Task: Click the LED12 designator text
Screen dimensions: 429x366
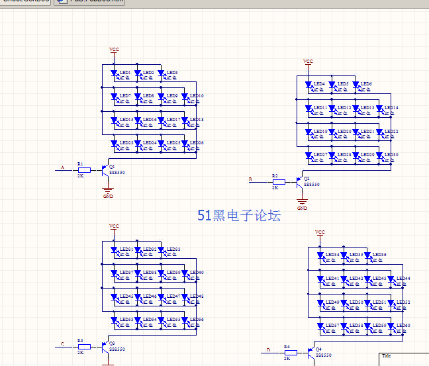Action: [344, 108]
